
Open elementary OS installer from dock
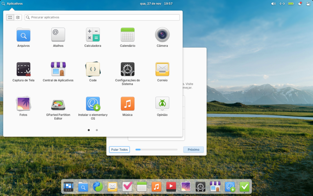(230, 187)
